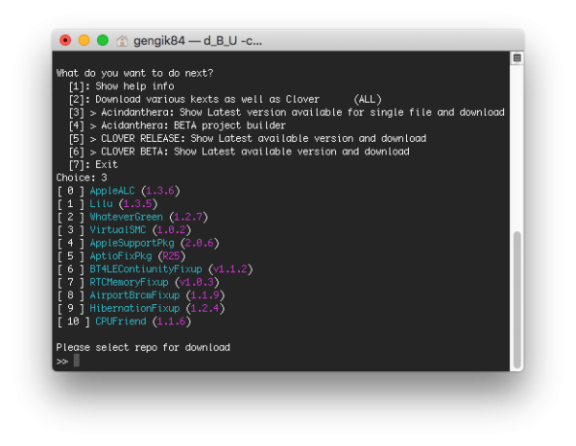The width and height of the screenshot is (576, 446).
Task: Click the home folder icon in title bar
Action: click(122, 41)
